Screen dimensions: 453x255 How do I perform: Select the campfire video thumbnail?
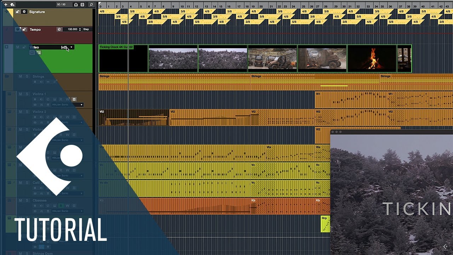coord(372,59)
